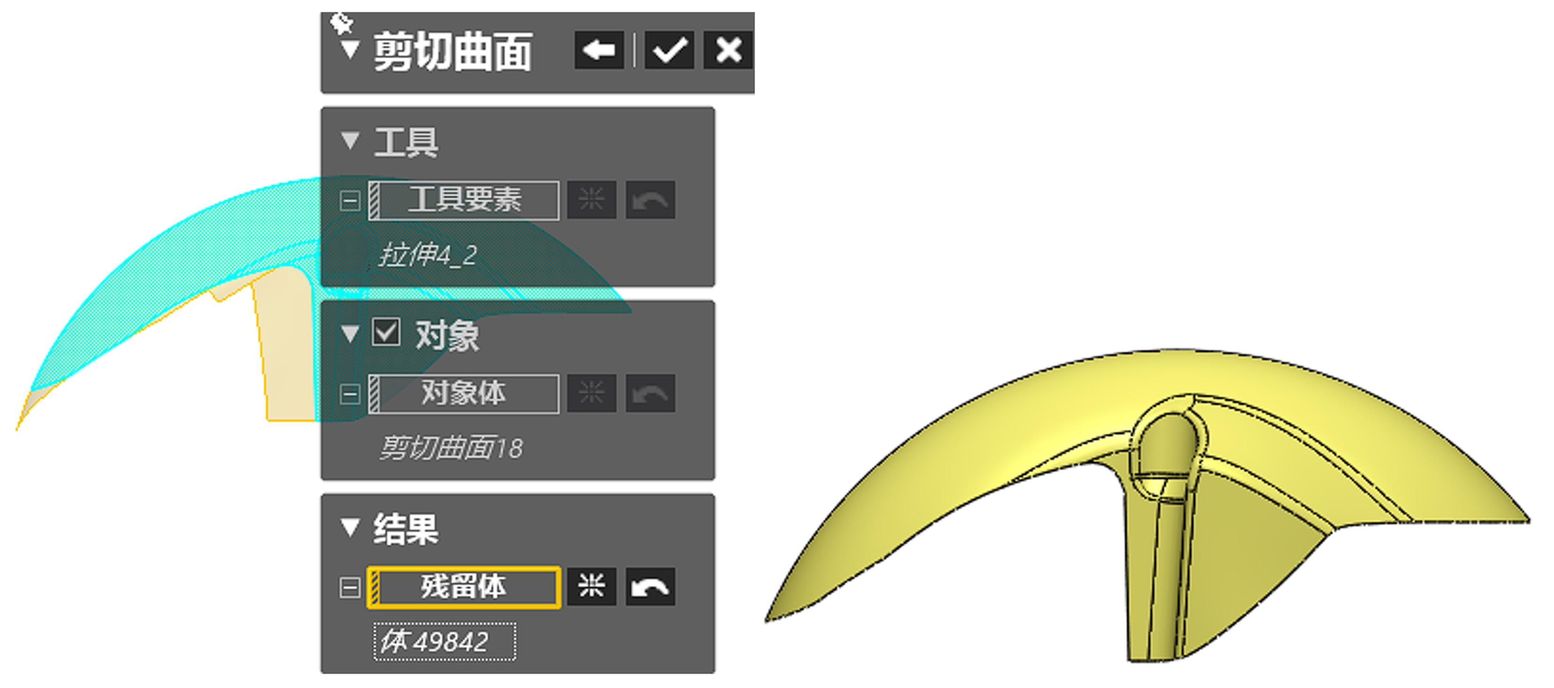Click the undo arrow next to 工具要素
Viewport: 1554px width, 688px height.
point(650,200)
